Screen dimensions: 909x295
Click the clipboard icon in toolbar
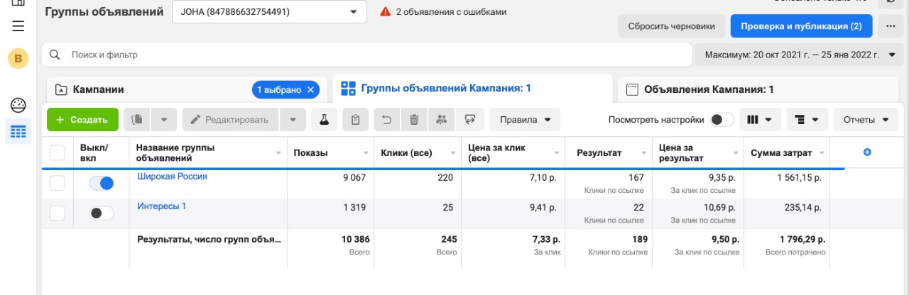(355, 120)
